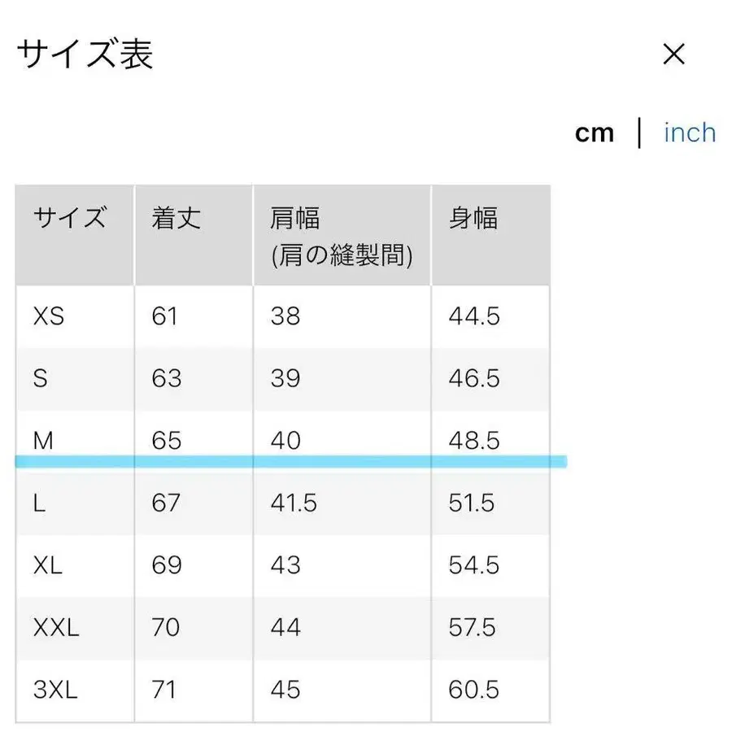
Task: Select the XL size row
Action: click(48, 565)
